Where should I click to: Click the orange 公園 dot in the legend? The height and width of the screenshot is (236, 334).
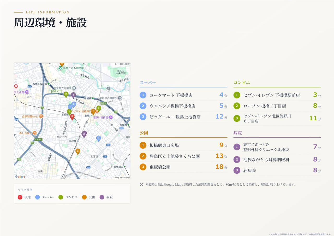(x=84, y=197)
